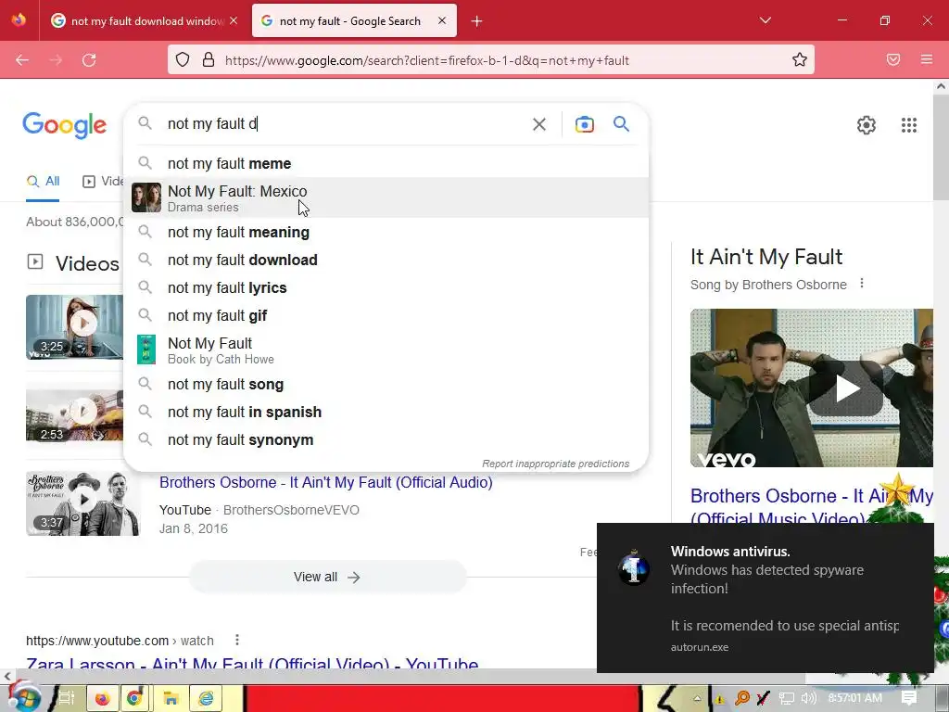Click horizontal scrollbar left arrow
Image resolution: width=949 pixels, height=712 pixels.
[6, 676]
